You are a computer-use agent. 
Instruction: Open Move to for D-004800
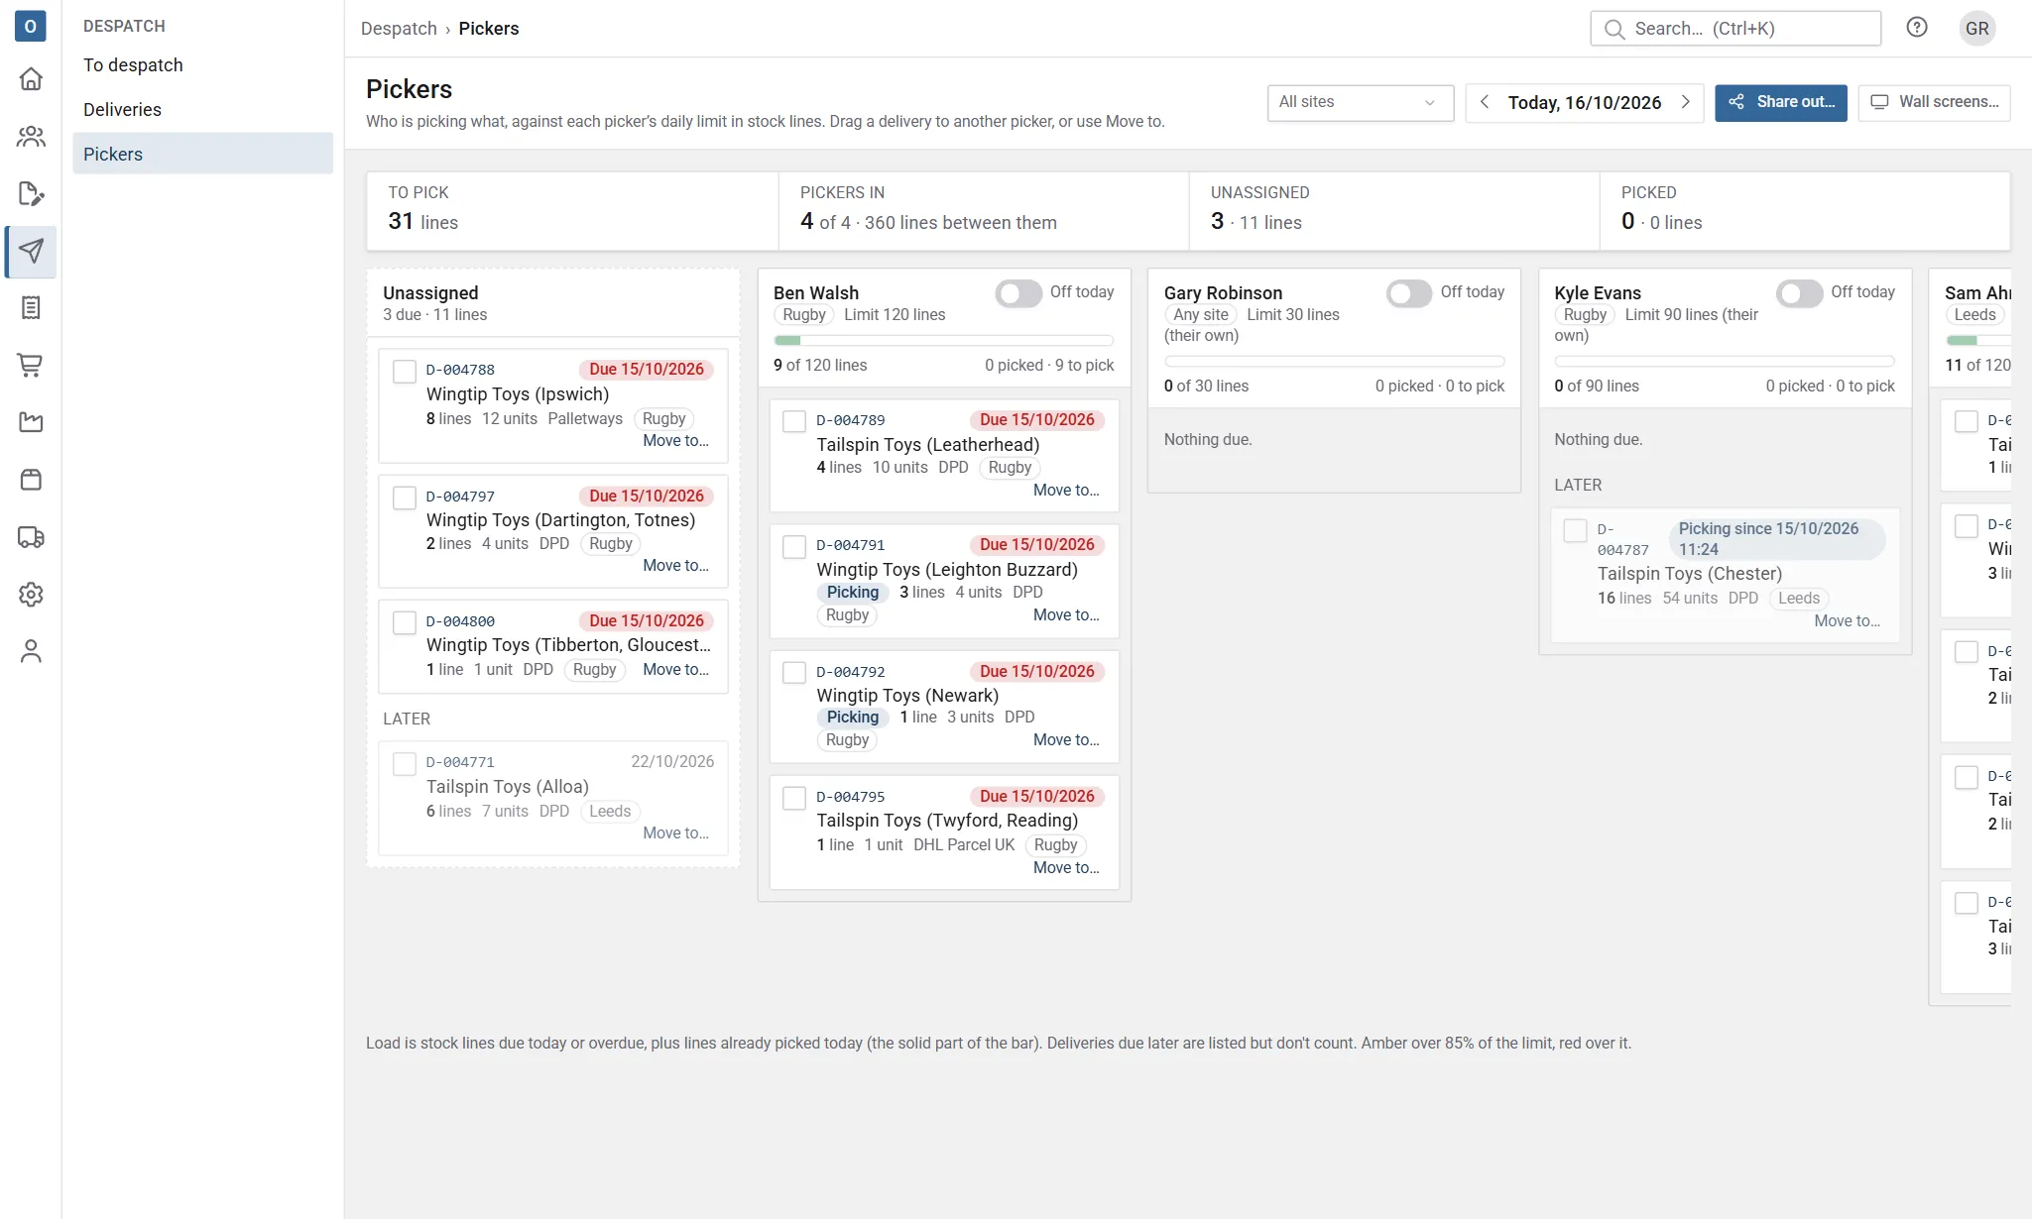point(675,670)
